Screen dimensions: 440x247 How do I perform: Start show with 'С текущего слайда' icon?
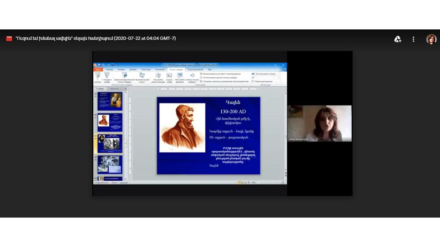point(107,75)
